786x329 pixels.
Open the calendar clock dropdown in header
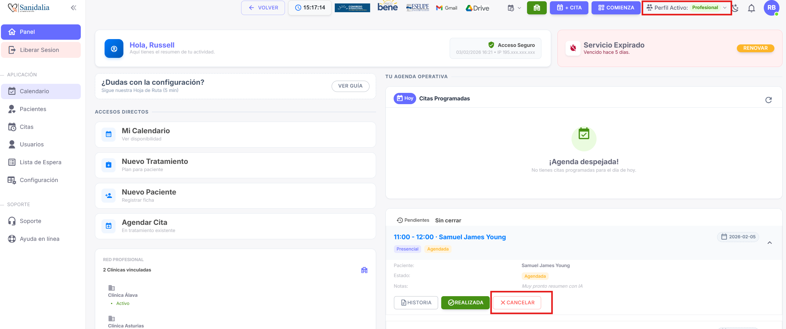coord(514,8)
